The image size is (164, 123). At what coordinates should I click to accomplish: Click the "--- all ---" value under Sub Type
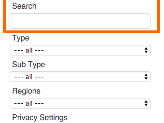coord(29,77)
